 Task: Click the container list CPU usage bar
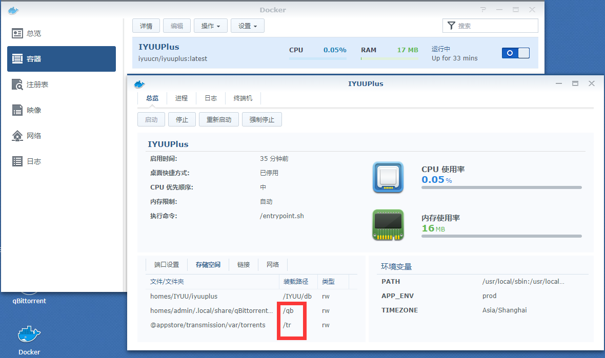pos(318,58)
